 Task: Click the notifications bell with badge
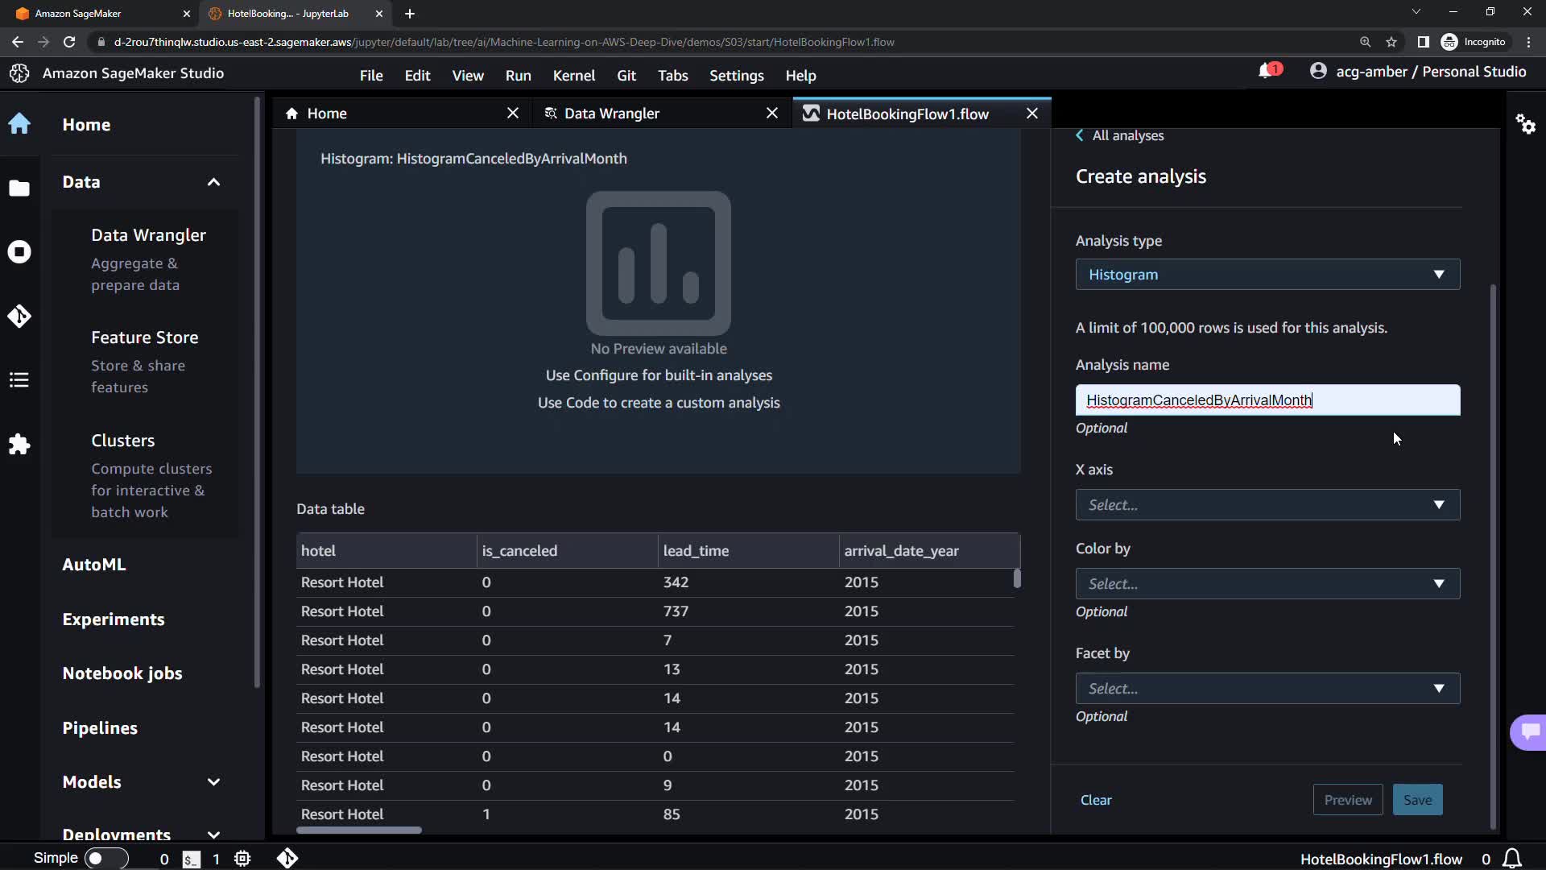point(1267,72)
